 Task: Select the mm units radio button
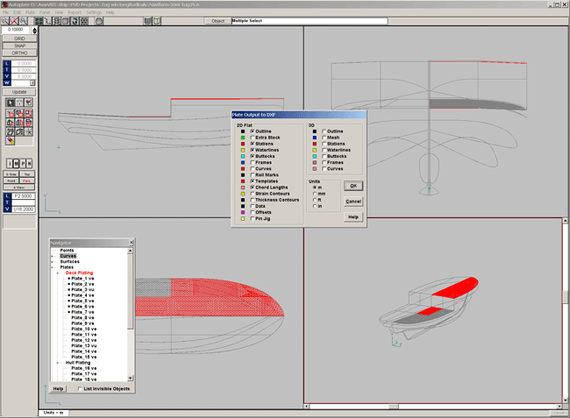(315, 194)
